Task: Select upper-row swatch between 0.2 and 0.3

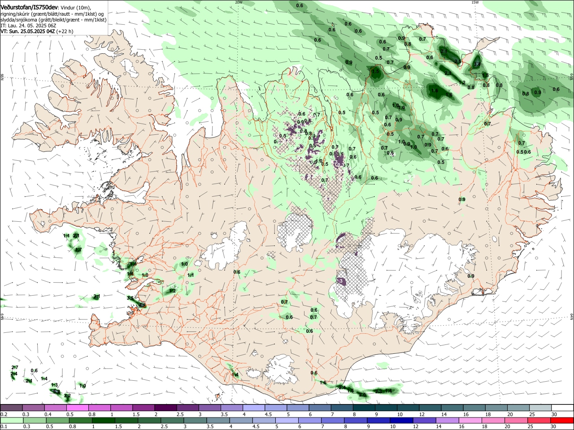Action: (x=11, y=408)
